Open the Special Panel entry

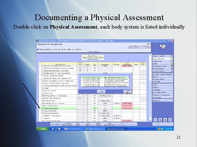pyautogui.click(x=163, y=71)
